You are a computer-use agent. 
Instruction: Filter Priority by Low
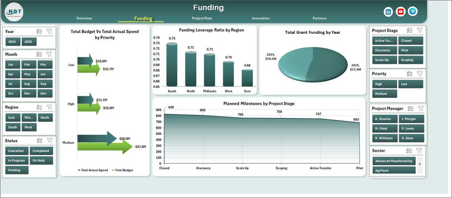[x=410, y=84]
